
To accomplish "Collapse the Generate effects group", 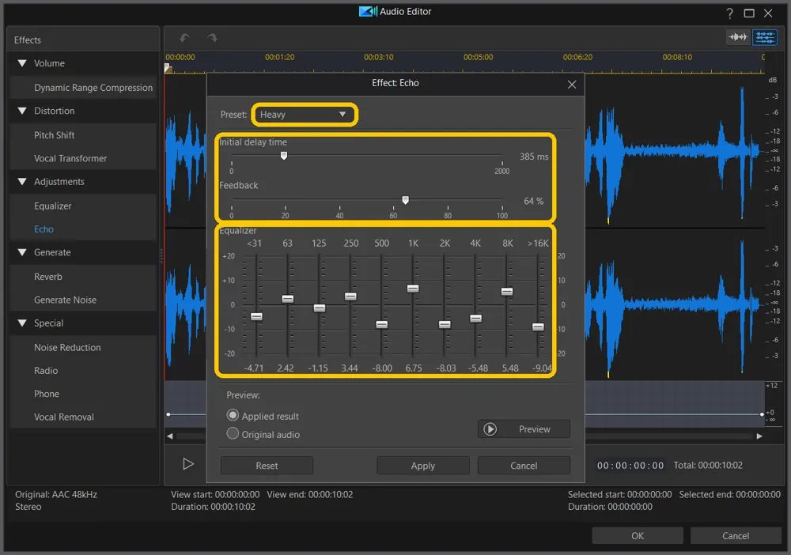I will 21,252.
